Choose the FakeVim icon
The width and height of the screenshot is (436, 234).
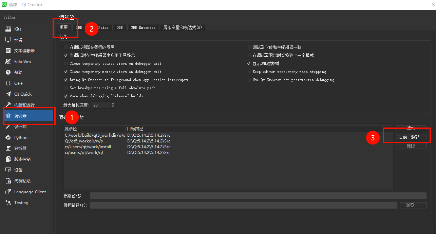pos(8,62)
